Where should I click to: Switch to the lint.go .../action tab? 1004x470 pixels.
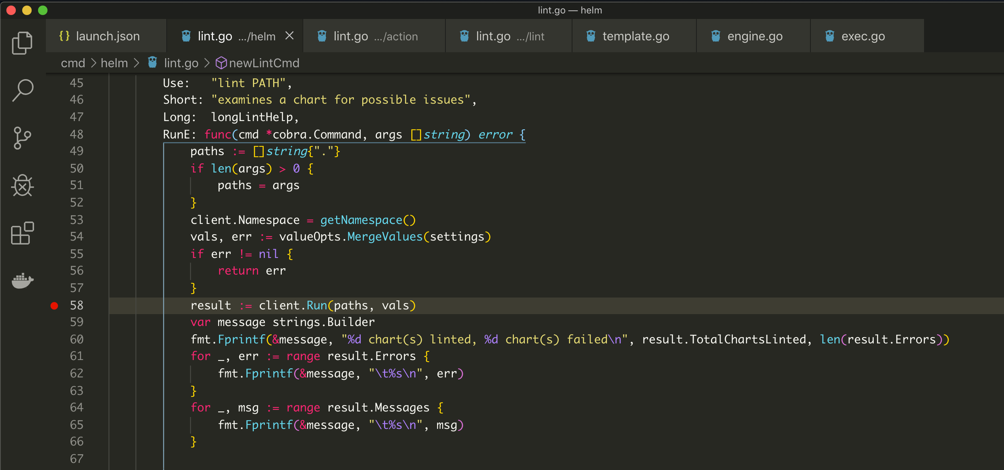(374, 36)
